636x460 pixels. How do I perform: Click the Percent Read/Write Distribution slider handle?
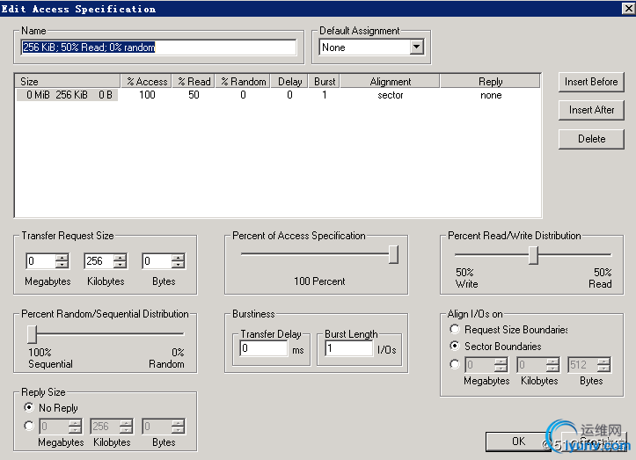(532, 255)
